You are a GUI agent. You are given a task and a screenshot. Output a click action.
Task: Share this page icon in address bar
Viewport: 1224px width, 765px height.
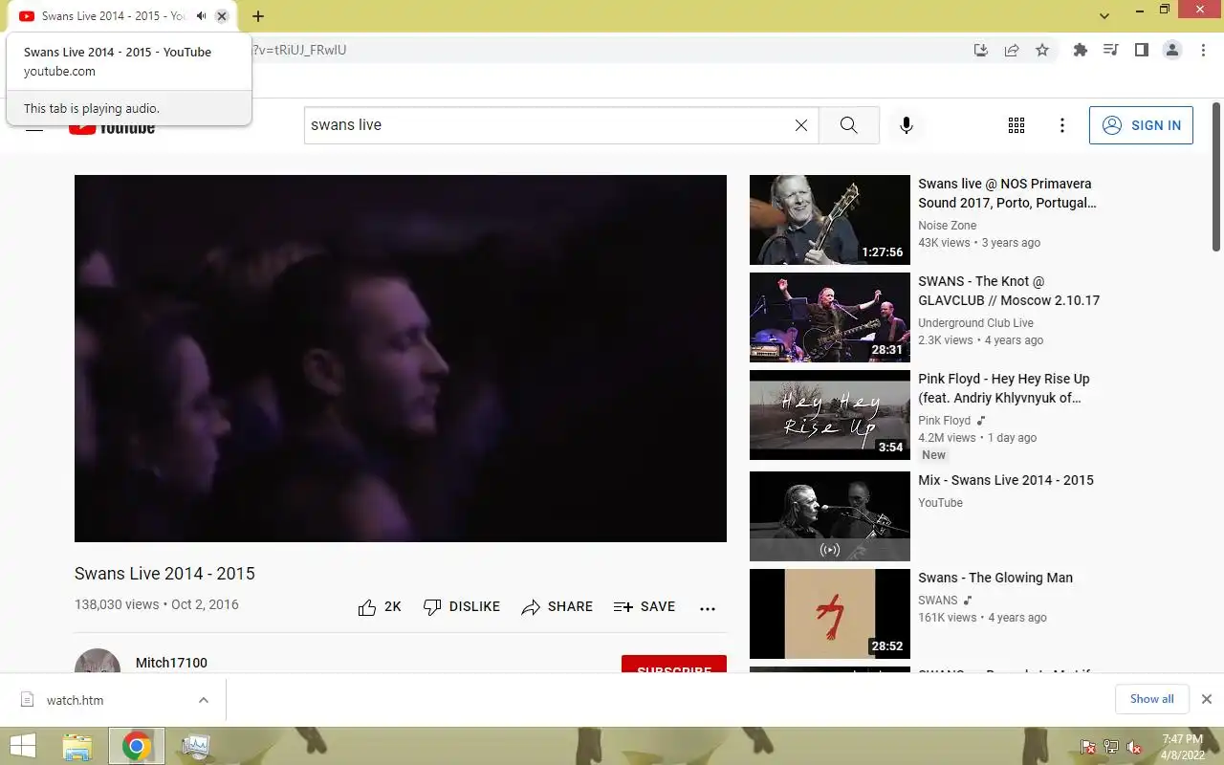click(1011, 50)
